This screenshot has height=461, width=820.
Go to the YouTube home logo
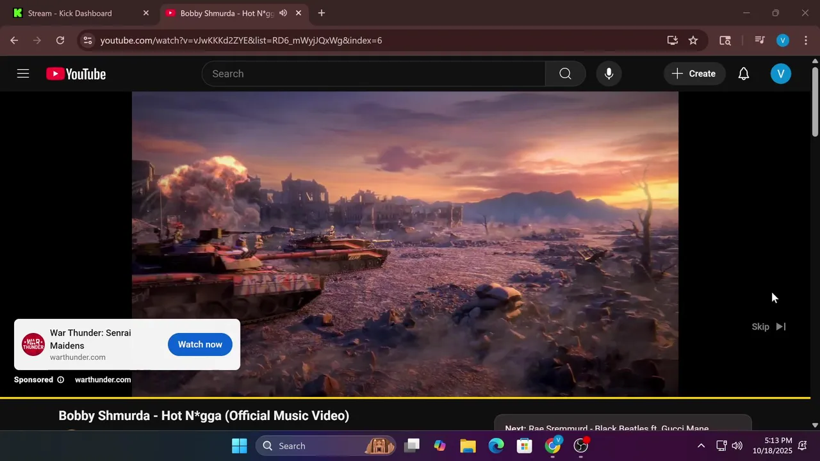pos(76,74)
